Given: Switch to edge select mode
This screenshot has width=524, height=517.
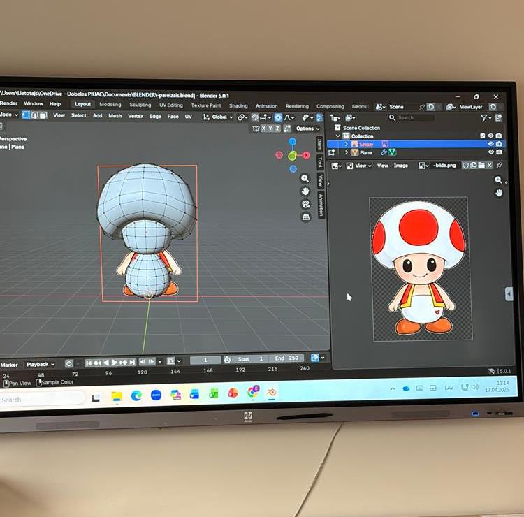Looking at the screenshot, I should (35, 116).
